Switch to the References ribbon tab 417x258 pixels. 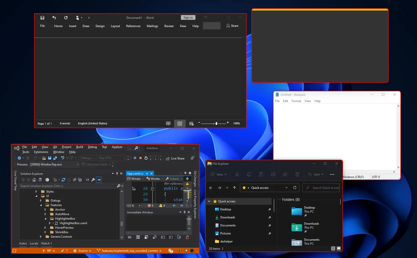click(x=133, y=26)
